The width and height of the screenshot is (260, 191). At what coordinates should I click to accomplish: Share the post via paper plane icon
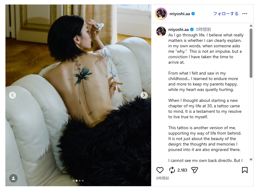pos(195,170)
